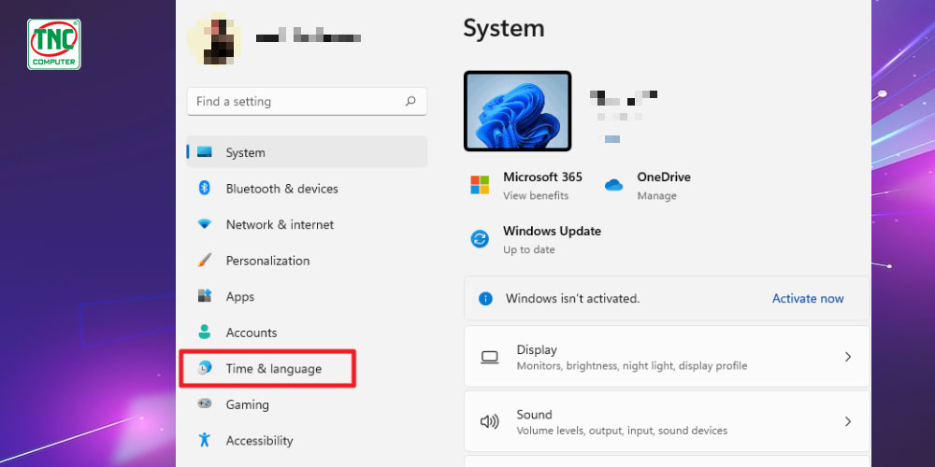The height and width of the screenshot is (467, 935).
Task: Click the Microsoft 365 title text
Action: [542, 177]
